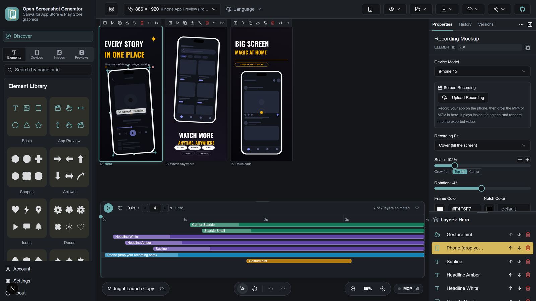This screenshot has width=536, height=301.
Task: Delete the Gesture hint layer
Action: tap(528, 235)
